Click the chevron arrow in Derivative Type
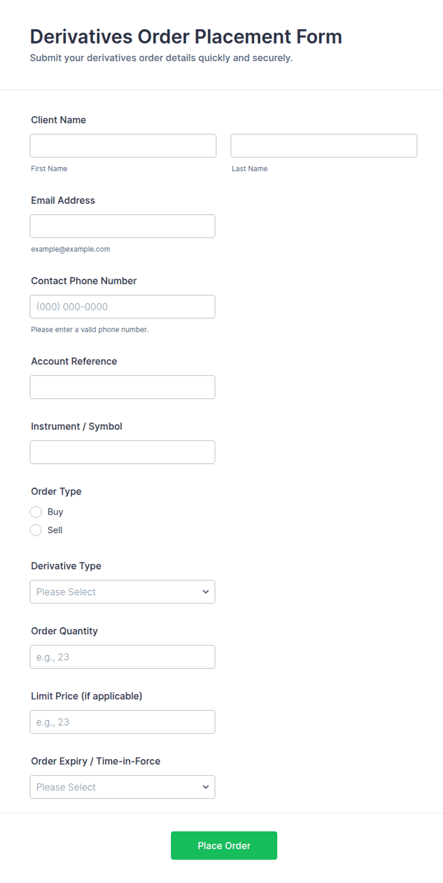 (206, 592)
